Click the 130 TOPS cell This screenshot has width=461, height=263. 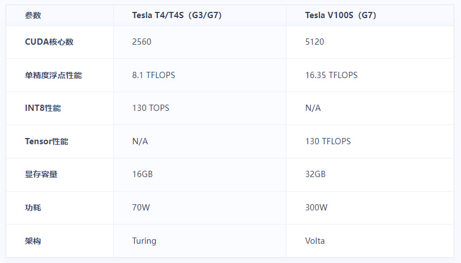[x=151, y=108]
